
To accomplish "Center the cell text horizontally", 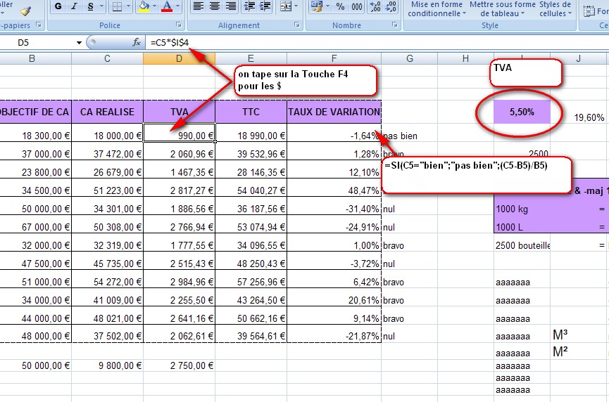I will (x=214, y=6).
